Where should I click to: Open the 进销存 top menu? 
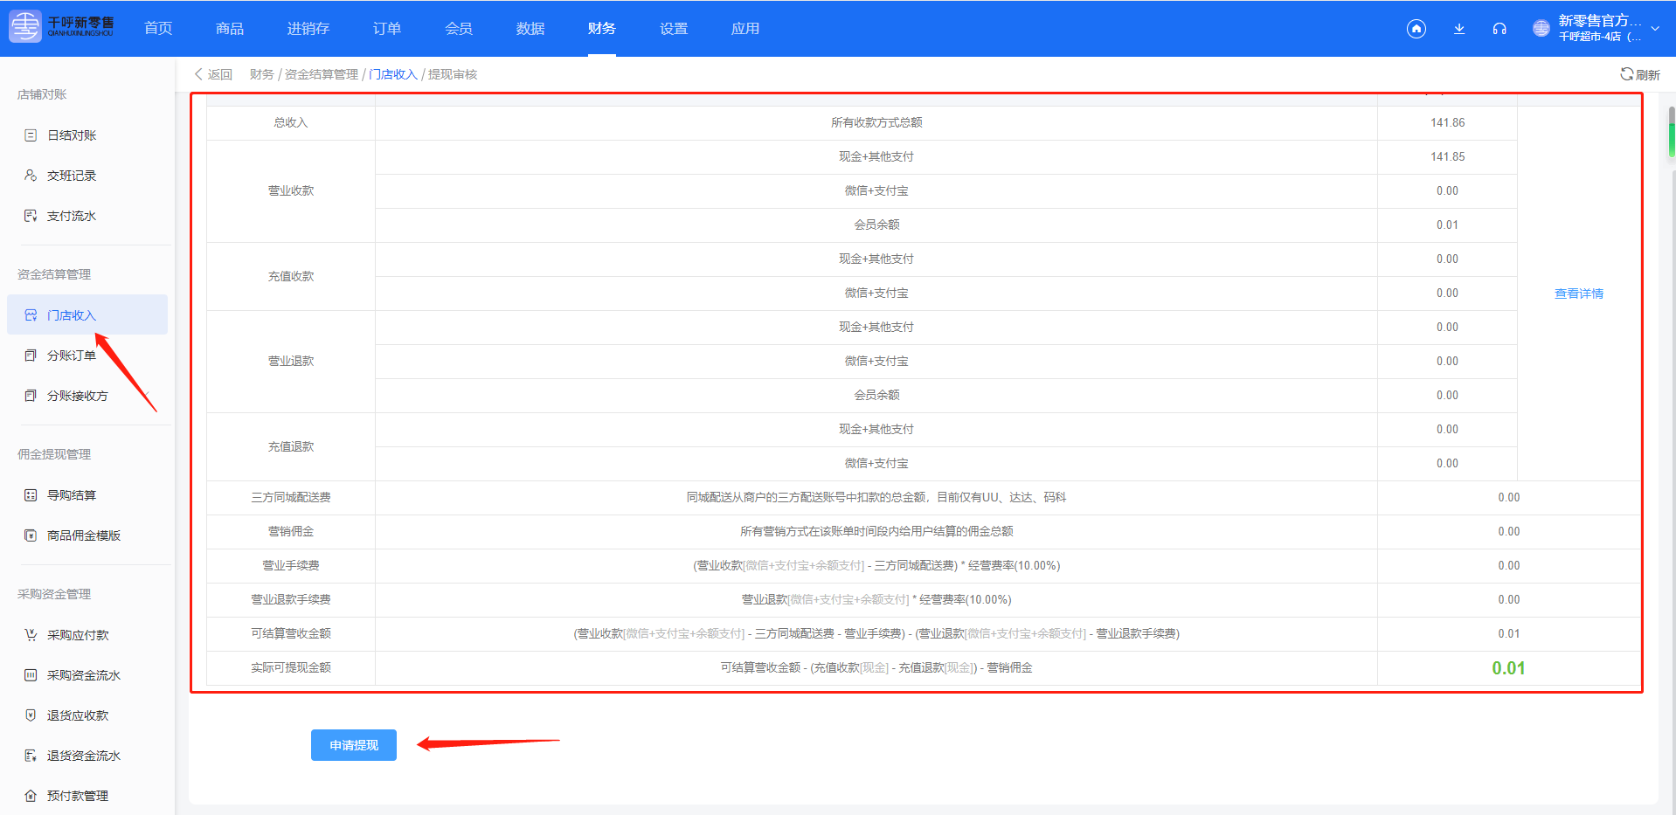point(308,29)
